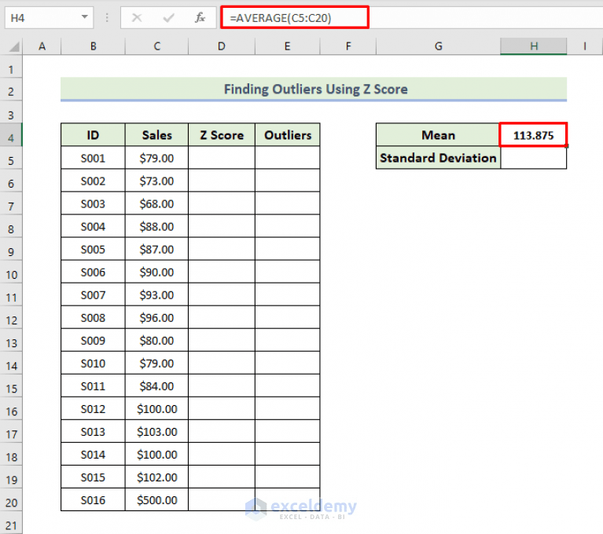603x534 pixels.
Task: Select the sales value $103.00
Action: point(157,431)
